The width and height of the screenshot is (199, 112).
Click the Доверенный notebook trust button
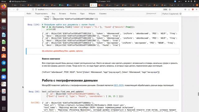click(151, 14)
